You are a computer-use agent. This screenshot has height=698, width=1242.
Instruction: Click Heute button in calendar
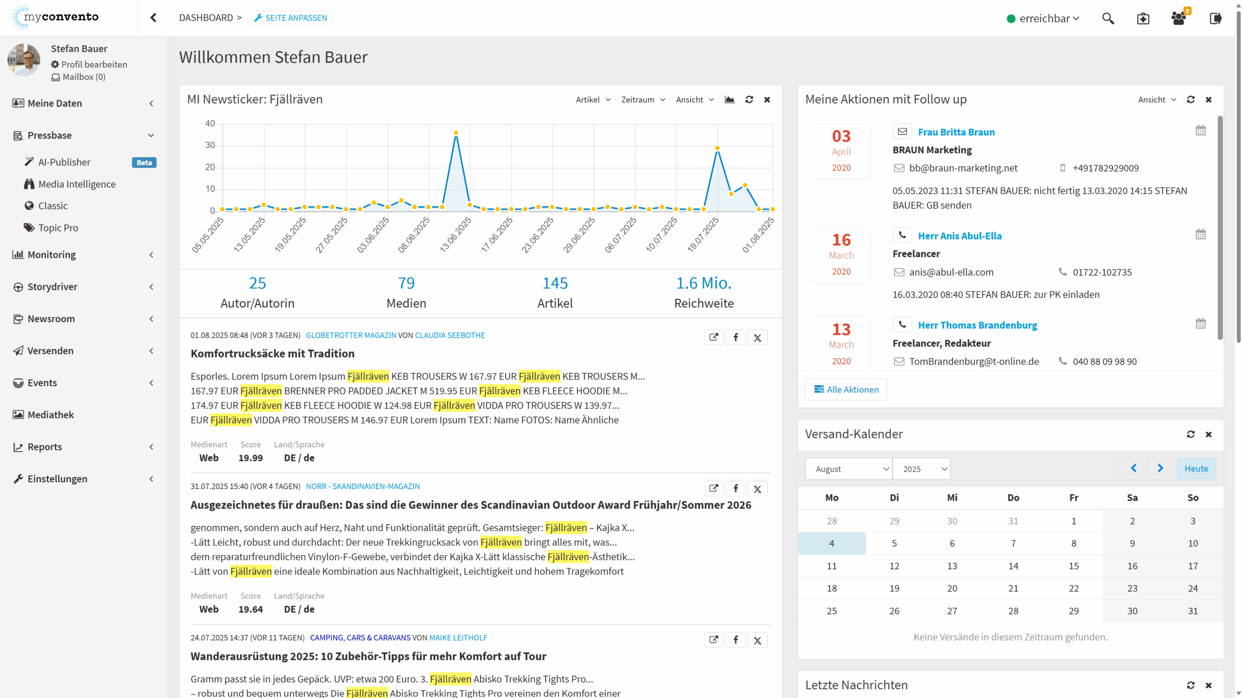[1196, 469]
